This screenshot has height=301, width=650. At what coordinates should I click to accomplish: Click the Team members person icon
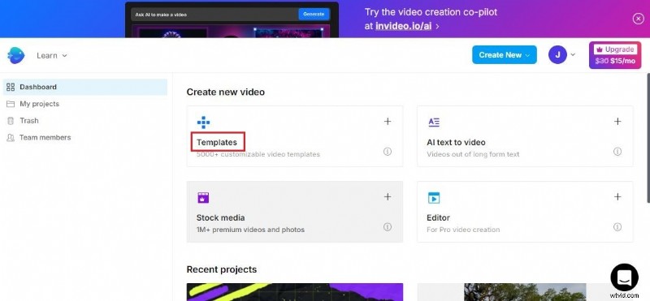pyautogui.click(x=11, y=137)
